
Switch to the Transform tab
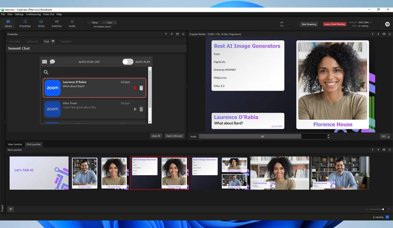tap(66, 41)
